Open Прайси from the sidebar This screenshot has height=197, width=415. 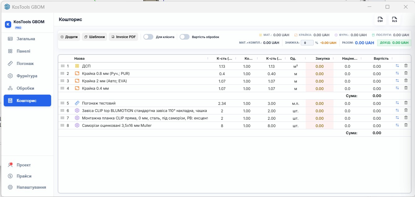pyautogui.click(x=24, y=176)
